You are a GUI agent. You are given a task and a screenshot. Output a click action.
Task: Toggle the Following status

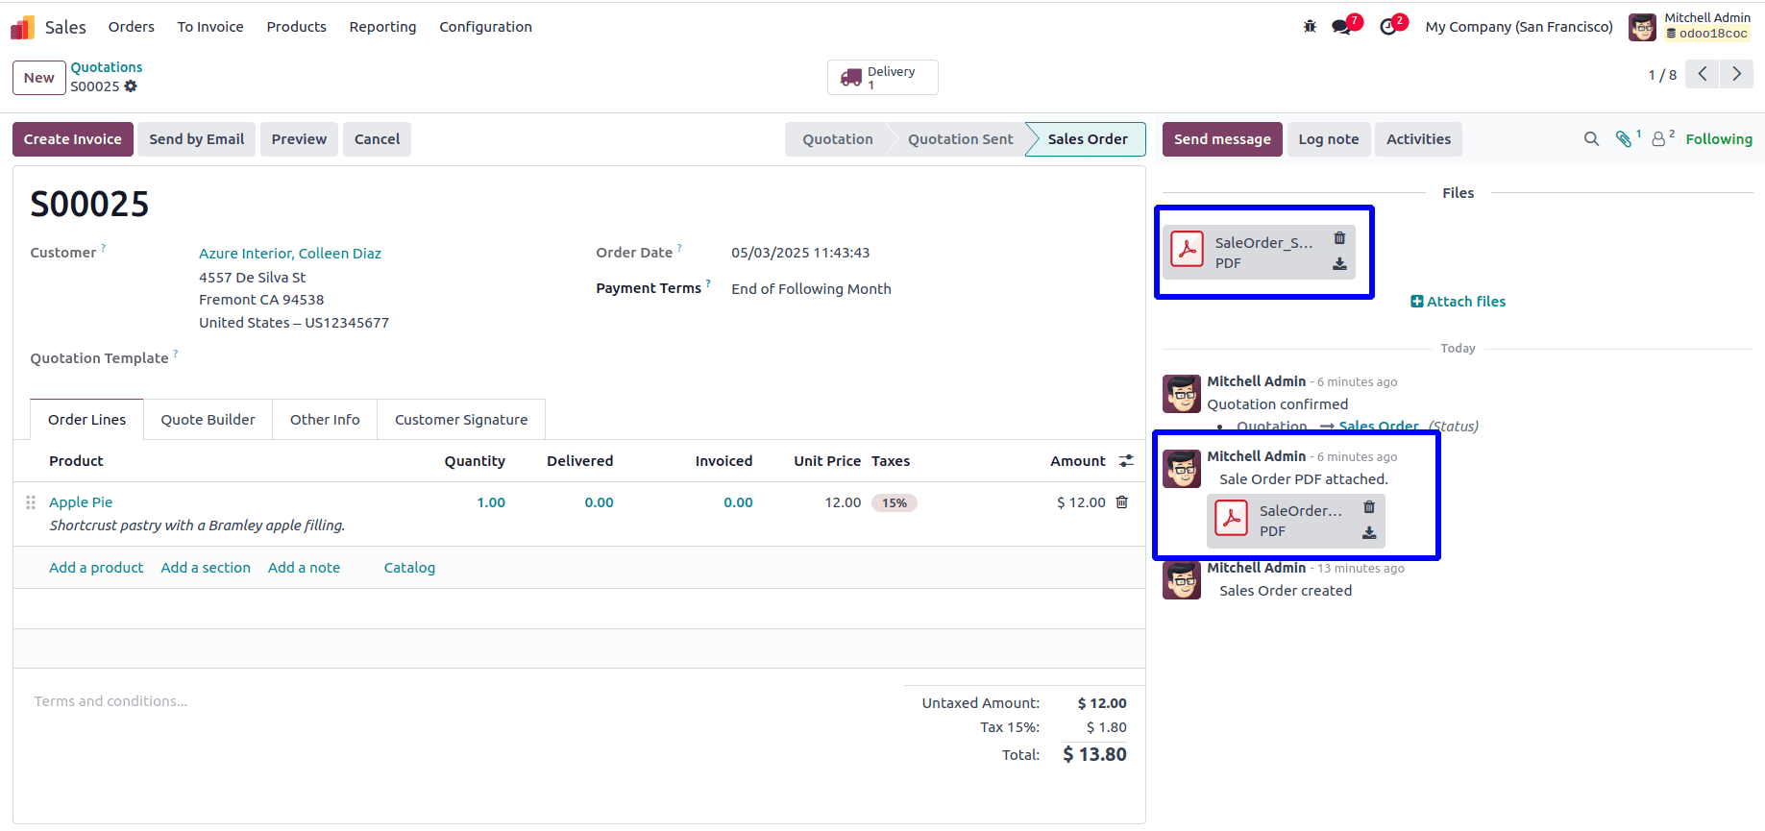coord(1719,139)
